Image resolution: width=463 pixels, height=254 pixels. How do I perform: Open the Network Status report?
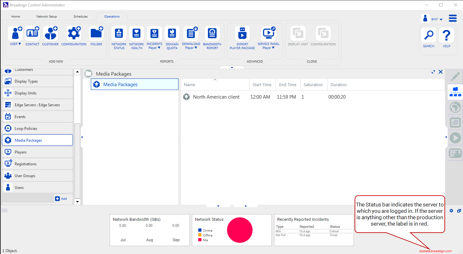[119, 38]
